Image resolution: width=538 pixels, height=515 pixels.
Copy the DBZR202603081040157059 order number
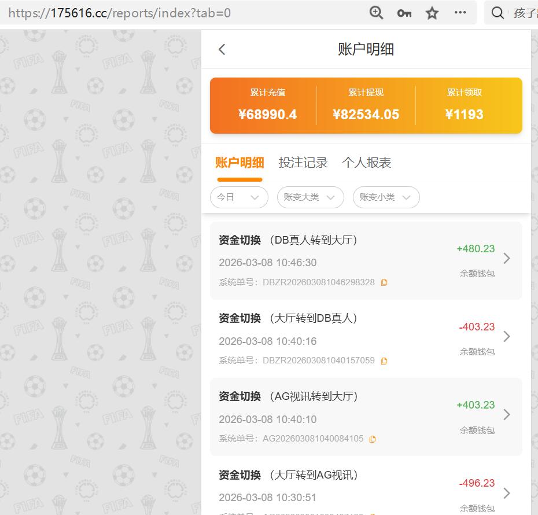(384, 360)
